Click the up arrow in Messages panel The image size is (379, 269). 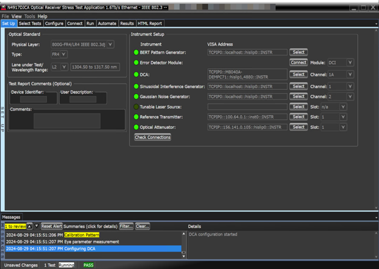pyautogui.click(x=29, y=226)
